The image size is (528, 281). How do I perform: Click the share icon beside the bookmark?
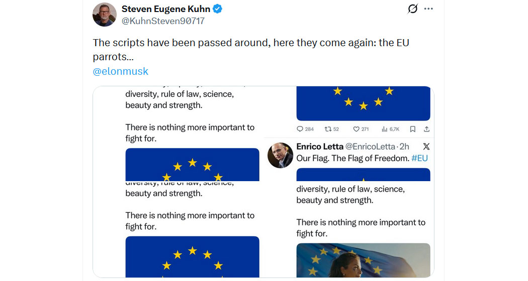coord(426,129)
